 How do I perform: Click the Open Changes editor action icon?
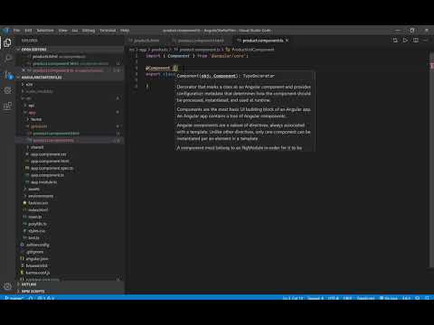[x=395, y=41]
